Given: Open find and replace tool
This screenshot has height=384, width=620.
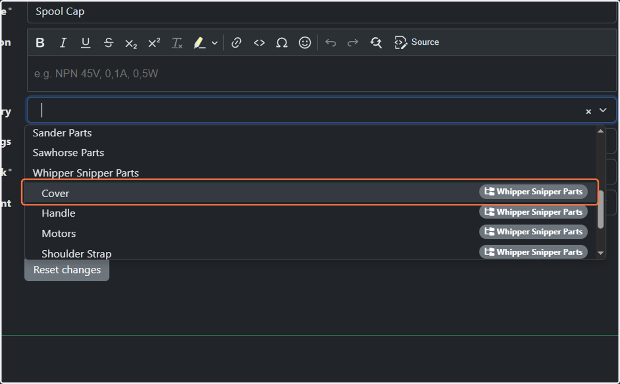Looking at the screenshot, I should [x=376, y=43].
